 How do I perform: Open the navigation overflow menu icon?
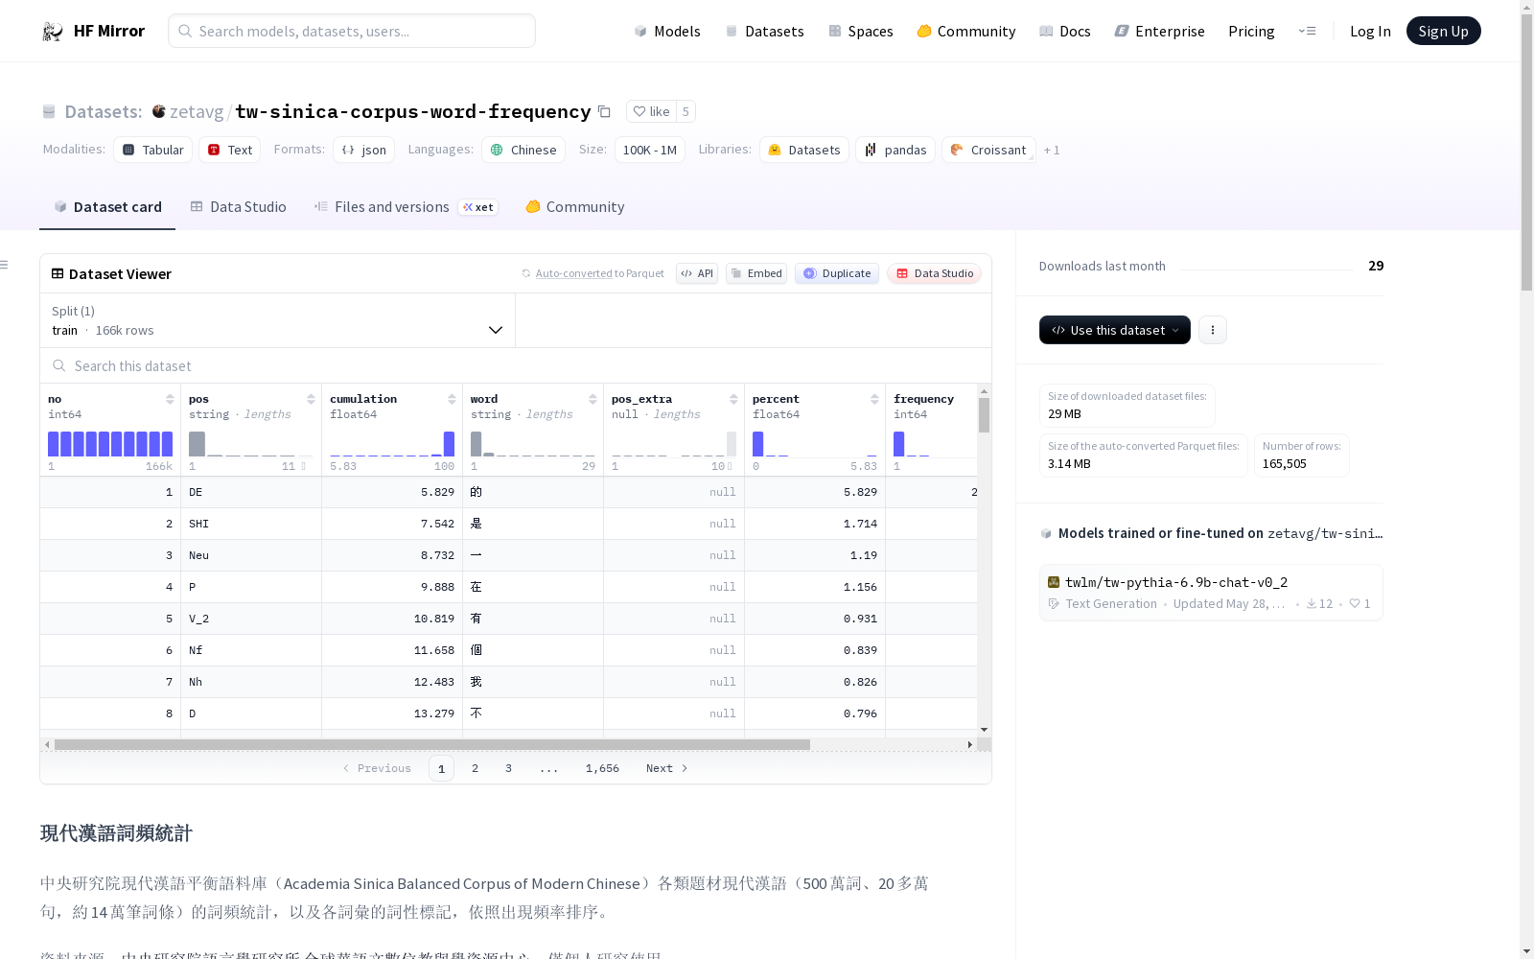click(1307, 31)
